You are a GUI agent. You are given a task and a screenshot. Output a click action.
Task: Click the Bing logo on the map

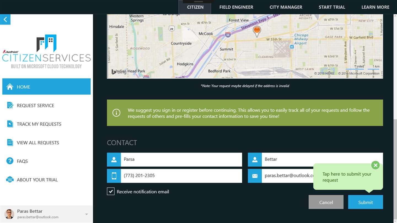tap(119, 72)
